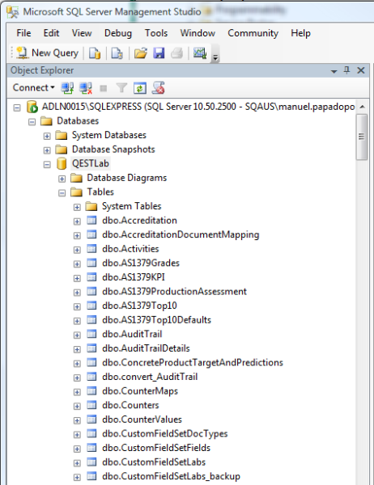Click the rightmost icon in the Object Explorer toolbar
374x485 pixels.
pyautogui.click(x=159, y=88)
